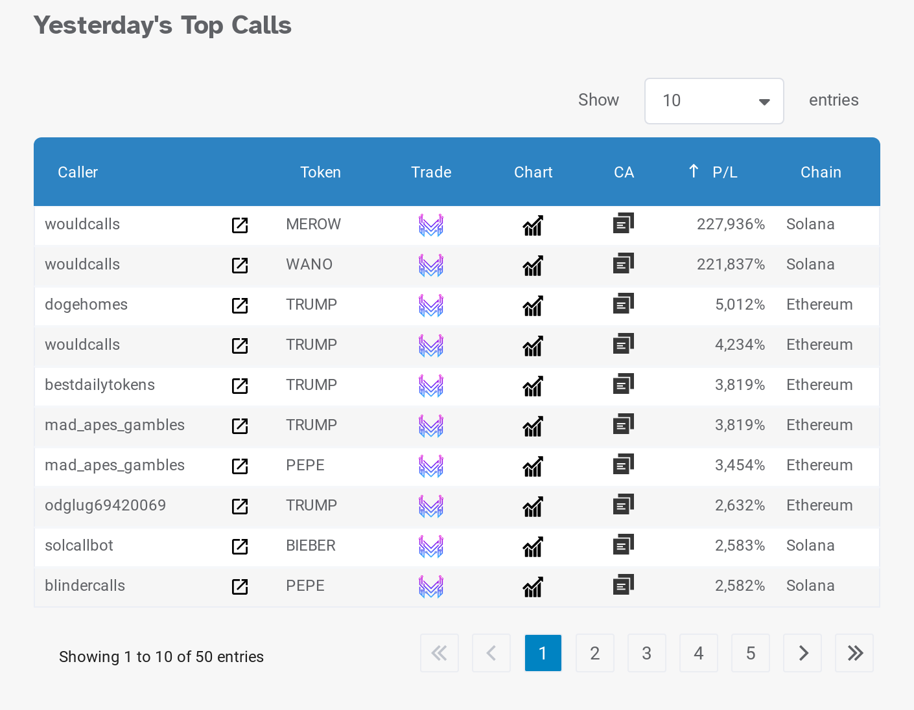
Task: Open trade icon in bestdailytokens row
Action: click(x=431, y=385)
